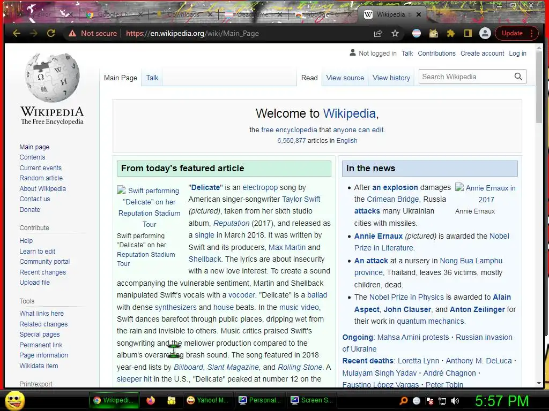Click the Create account link

tap(482, 53)
